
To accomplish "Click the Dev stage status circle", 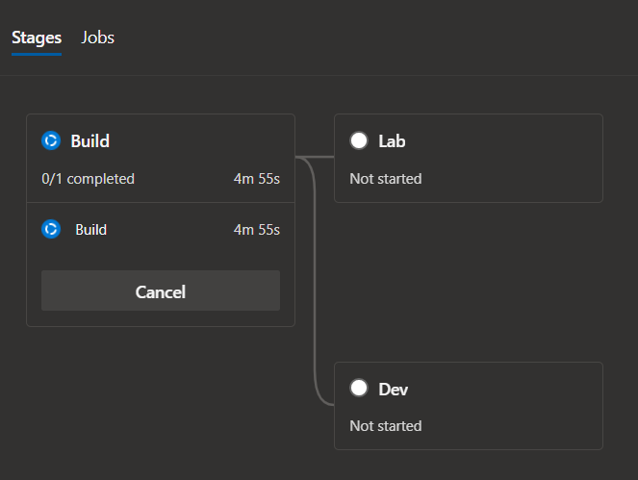I will coord(359,389).
